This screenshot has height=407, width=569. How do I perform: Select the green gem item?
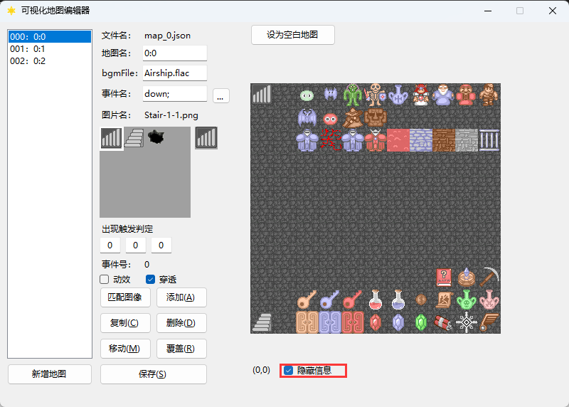tap(421, 322)
